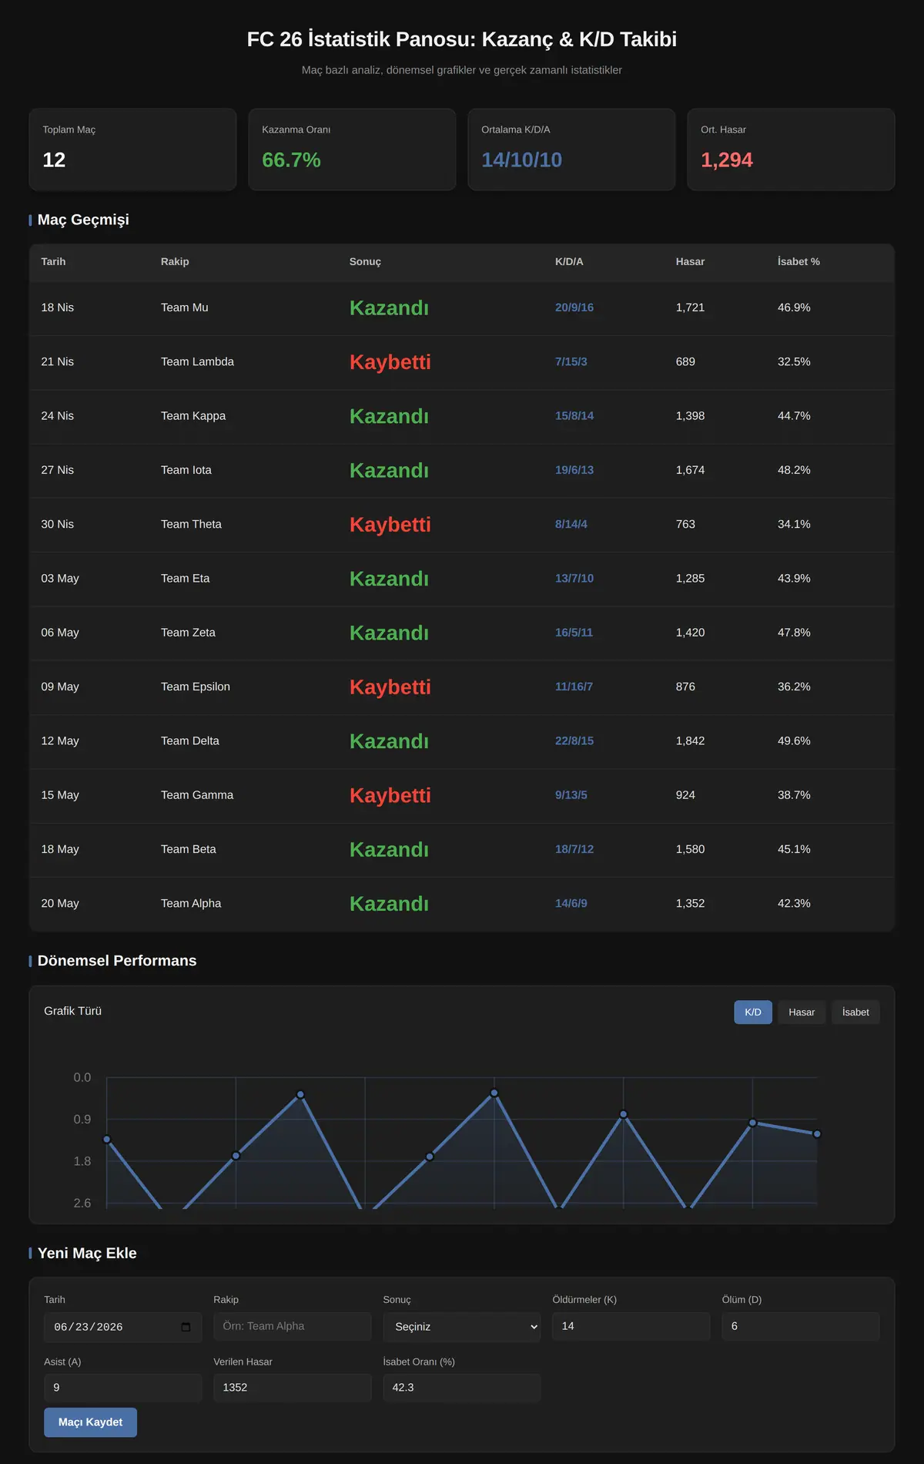Click the Verilen Hasar input field
Screen dimensions: 924x1464
click(x=293, y=1388)
